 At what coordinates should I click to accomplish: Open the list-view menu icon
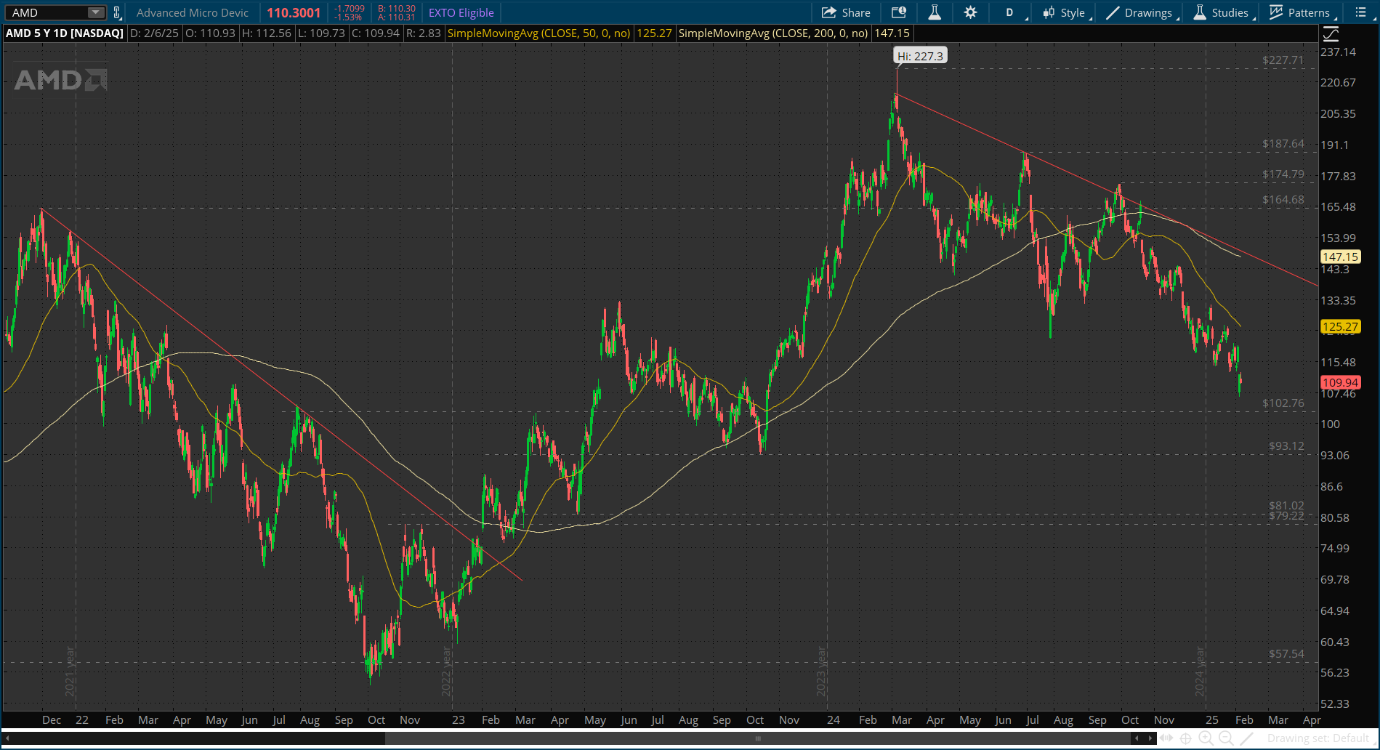(x=1361, y=12)
